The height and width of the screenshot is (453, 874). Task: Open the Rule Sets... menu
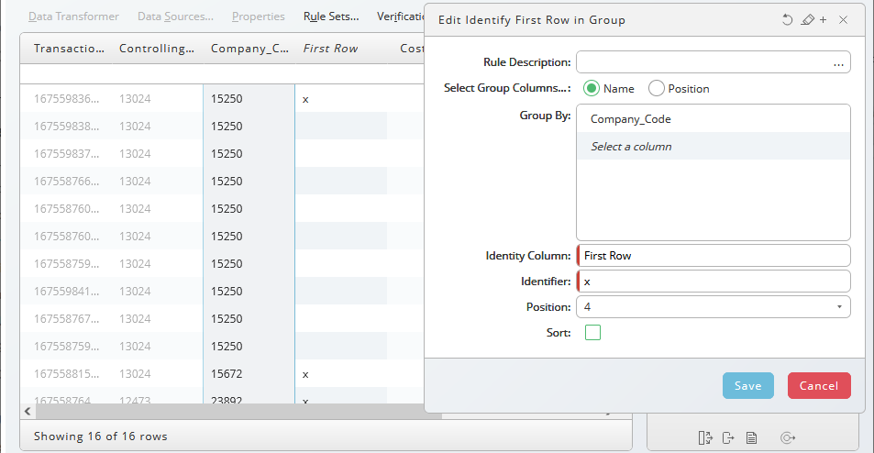click(331, 17)
